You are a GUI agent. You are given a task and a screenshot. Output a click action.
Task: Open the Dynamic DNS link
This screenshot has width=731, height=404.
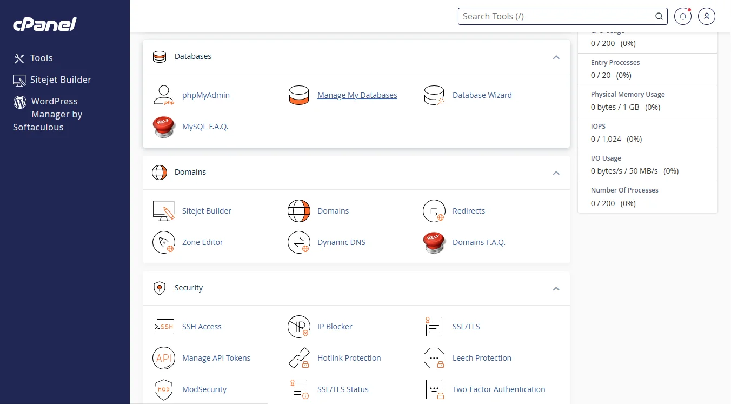342,242
